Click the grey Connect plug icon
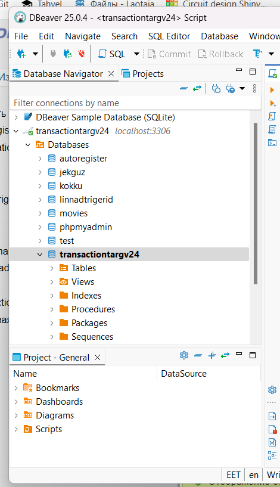Screen dimensions: 280x487 (x=53, y=54)
